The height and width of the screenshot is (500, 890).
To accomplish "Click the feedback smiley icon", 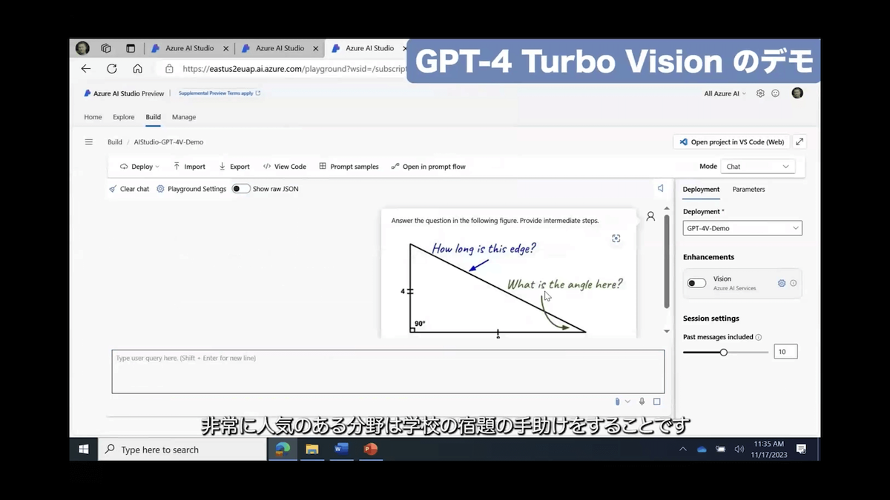I will (776, 93).
